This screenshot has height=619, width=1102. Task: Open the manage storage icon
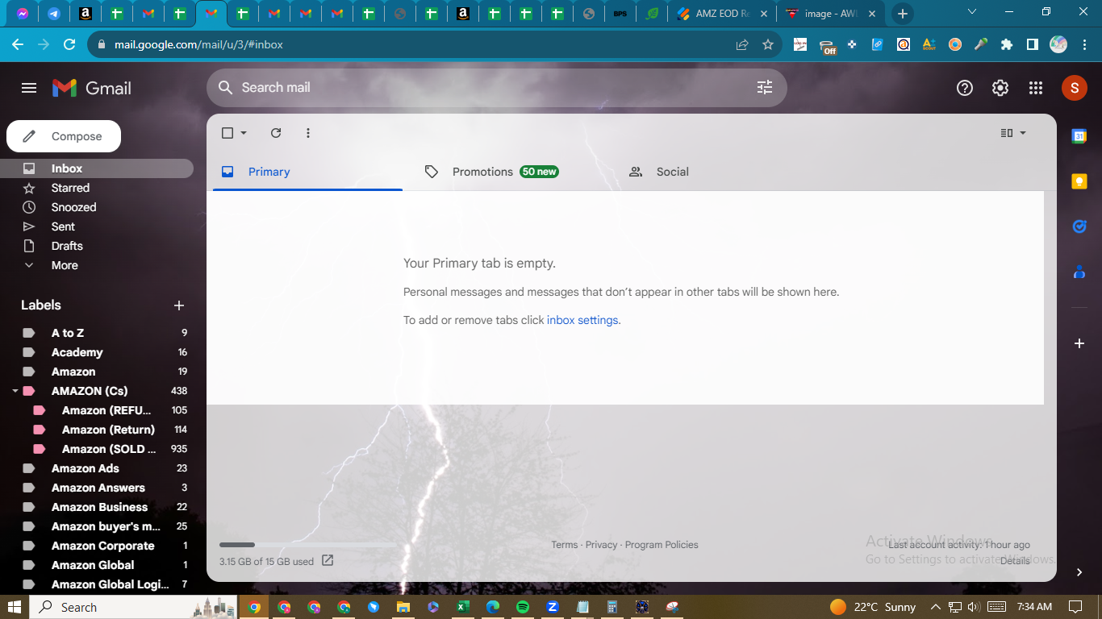click(328, 560)
